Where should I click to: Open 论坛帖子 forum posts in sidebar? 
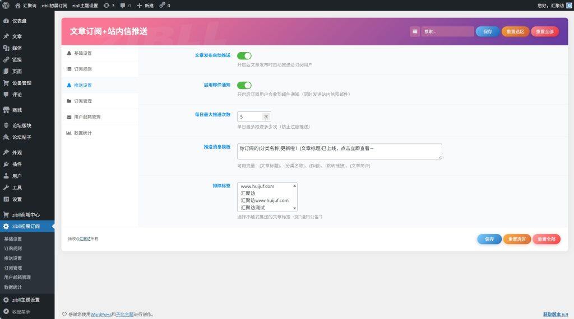click(x=27, y=137)
